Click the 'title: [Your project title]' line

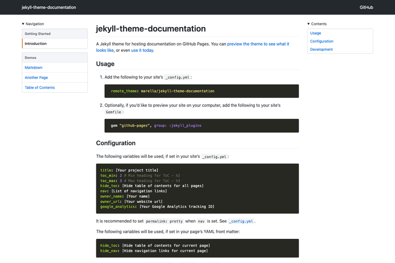click(129, 170)
